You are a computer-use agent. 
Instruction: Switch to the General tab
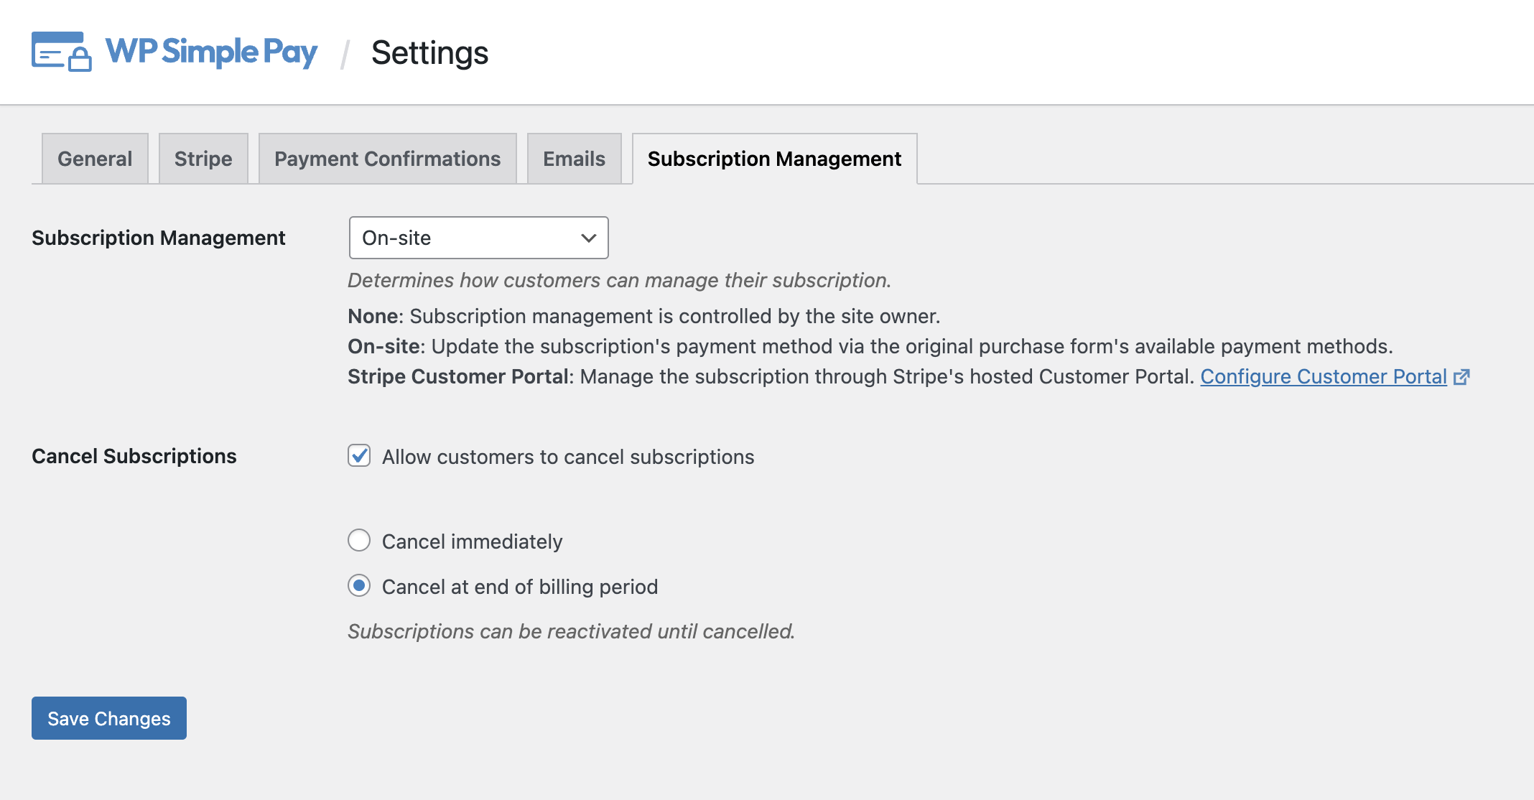point(94,158)
